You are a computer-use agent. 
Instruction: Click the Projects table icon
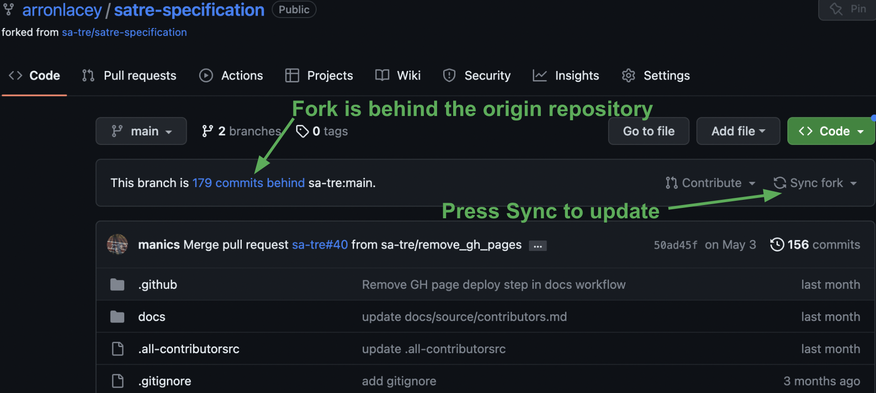[x=292, y=76]
